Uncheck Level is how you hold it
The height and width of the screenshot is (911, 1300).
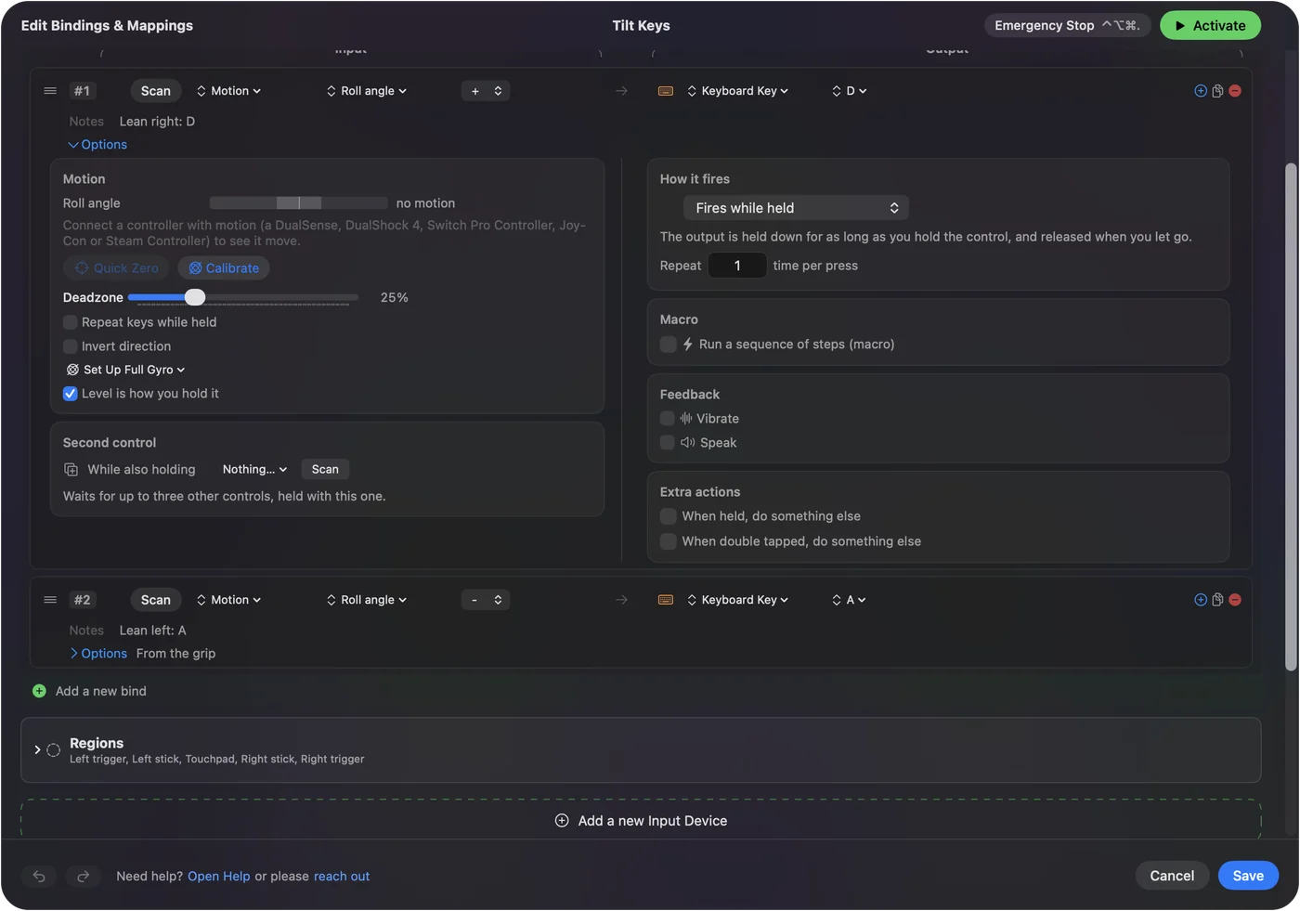coord(71,394)
